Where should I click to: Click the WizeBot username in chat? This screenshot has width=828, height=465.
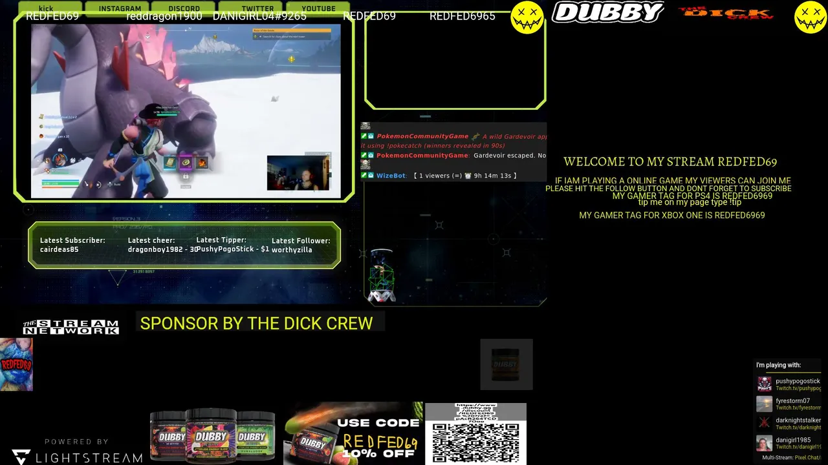click(x=391, y=176)
